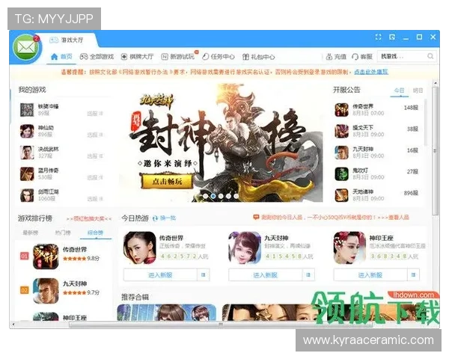Click the 查看人品 luck link

tap(399, 218)
